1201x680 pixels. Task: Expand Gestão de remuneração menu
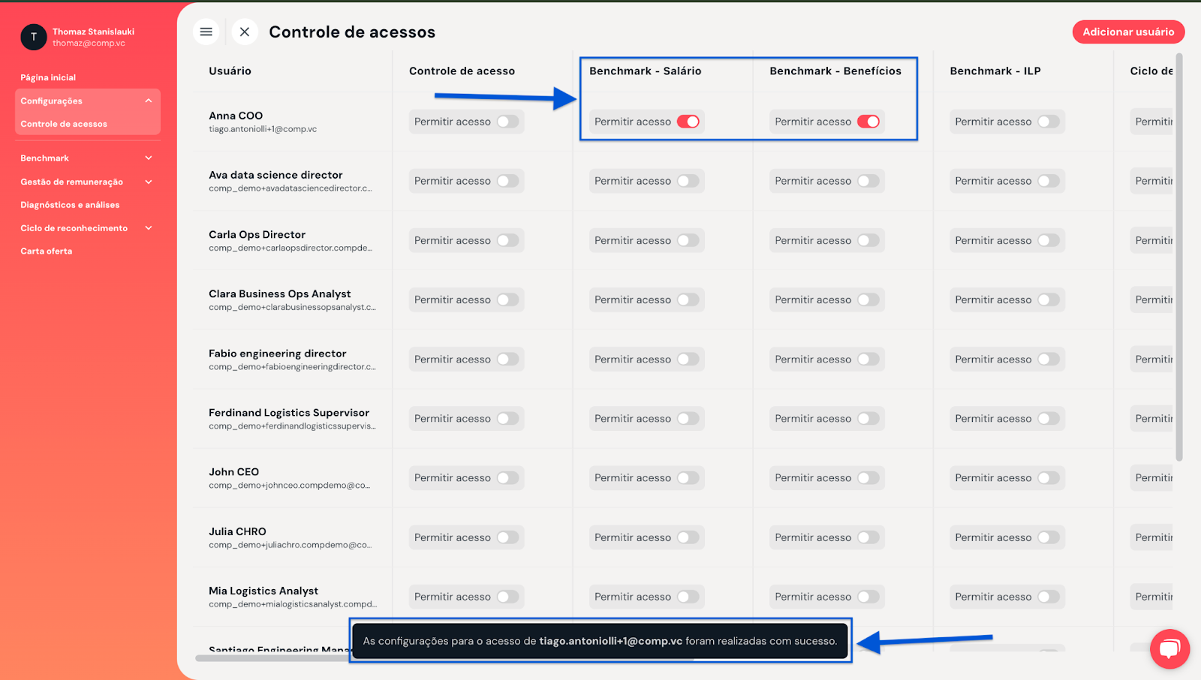(149, 182)
